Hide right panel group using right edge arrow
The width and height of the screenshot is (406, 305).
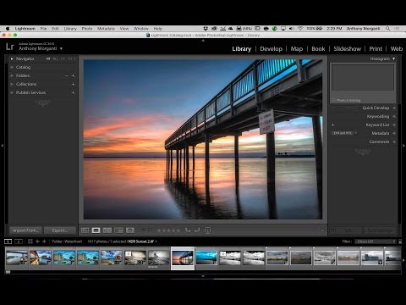(403, 146)
